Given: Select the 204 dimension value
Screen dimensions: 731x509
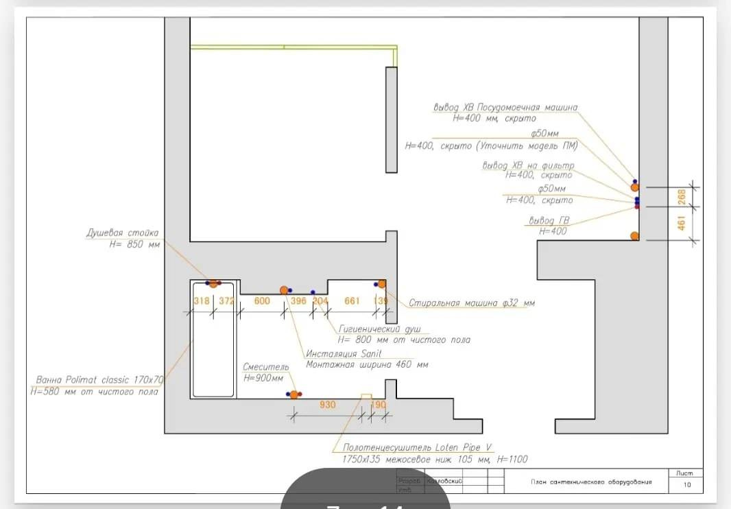Looking at the screenshot, I should click(x=320, y=301).
